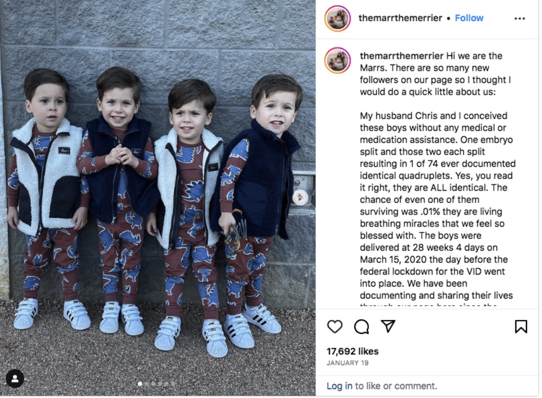Viewport: 542px width, 398px height.
Task: Click the Log in link
Action: point(339,386)
